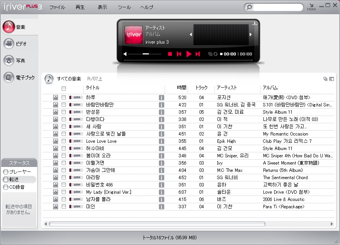This screenshot has width=340, height=245.
Task: Skip to the previous track
Action: pyautogui.click(x=179, y=54)
